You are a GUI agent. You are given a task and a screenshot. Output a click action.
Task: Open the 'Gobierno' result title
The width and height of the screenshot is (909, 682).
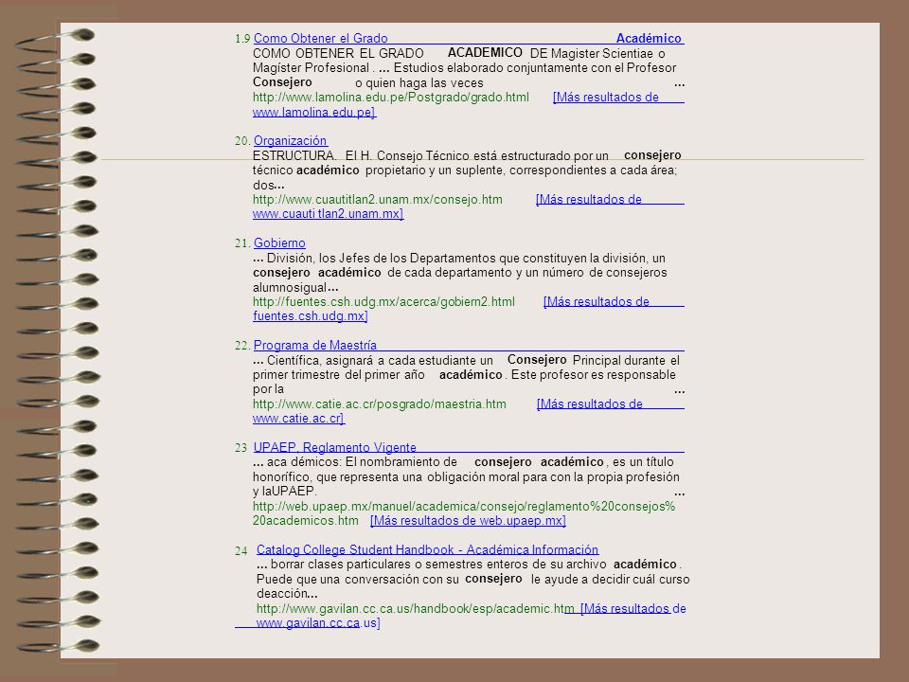point(279,243)
